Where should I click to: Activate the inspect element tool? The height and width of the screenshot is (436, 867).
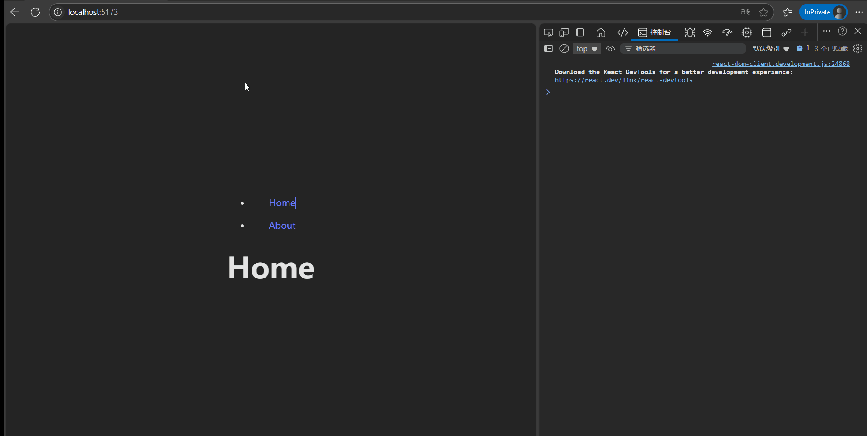pos(548,32)
